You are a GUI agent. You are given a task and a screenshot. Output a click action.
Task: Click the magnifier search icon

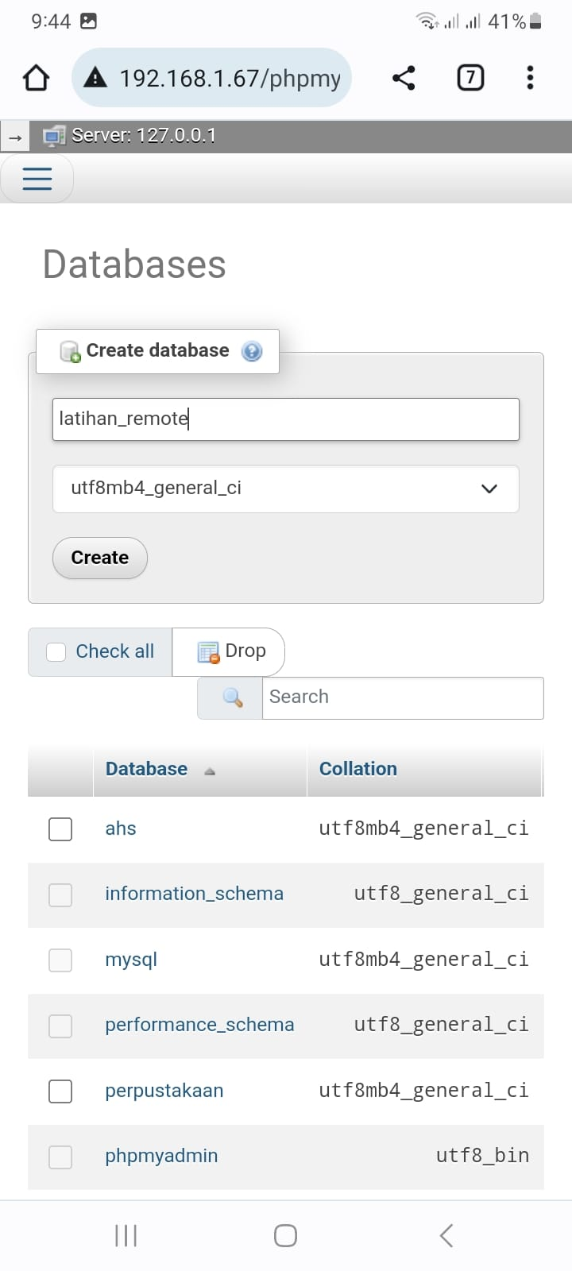[232, 697]
